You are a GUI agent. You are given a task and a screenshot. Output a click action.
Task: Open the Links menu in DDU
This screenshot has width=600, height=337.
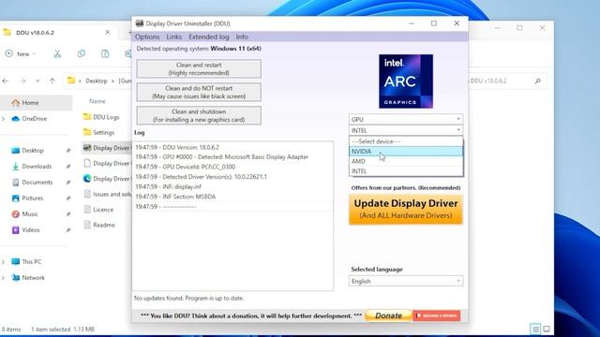[173, 37]
